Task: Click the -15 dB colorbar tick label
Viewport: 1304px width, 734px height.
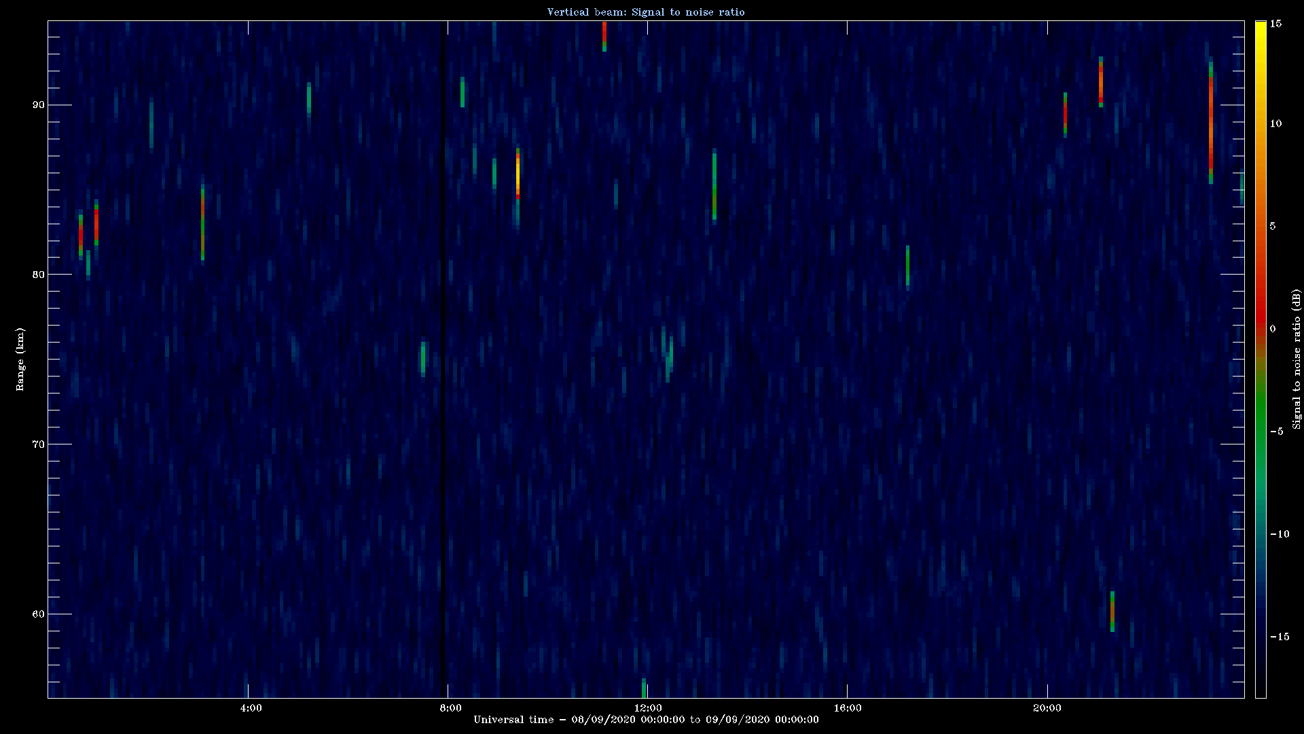Action: pyautogui.click(x=1279, y=637)
